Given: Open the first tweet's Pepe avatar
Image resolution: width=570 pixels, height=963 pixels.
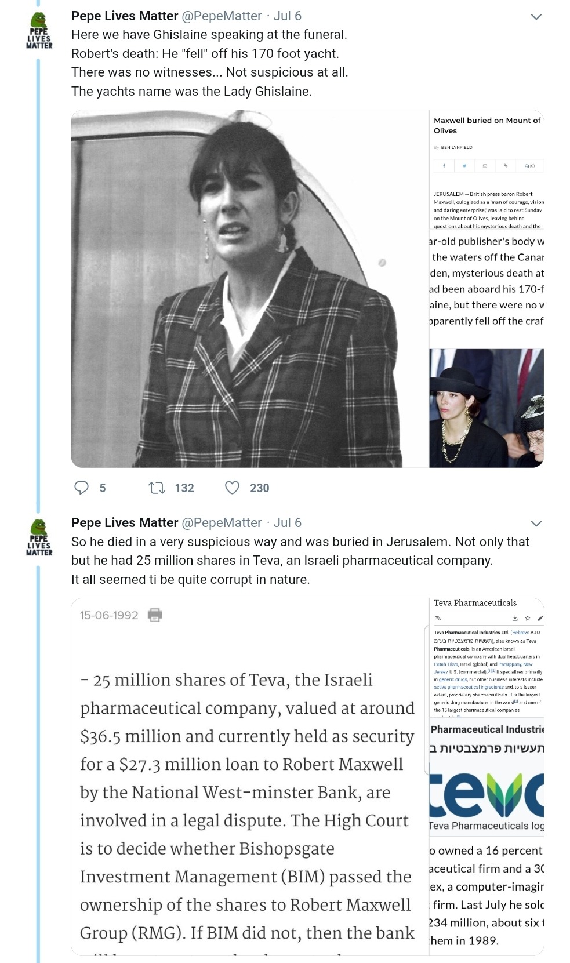Looking at the screenshot, I should [39, 31].
